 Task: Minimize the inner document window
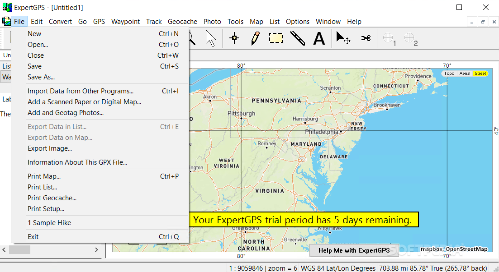tap(472, 22)
